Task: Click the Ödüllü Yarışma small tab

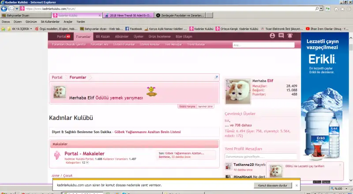Action: coord(187,106)
